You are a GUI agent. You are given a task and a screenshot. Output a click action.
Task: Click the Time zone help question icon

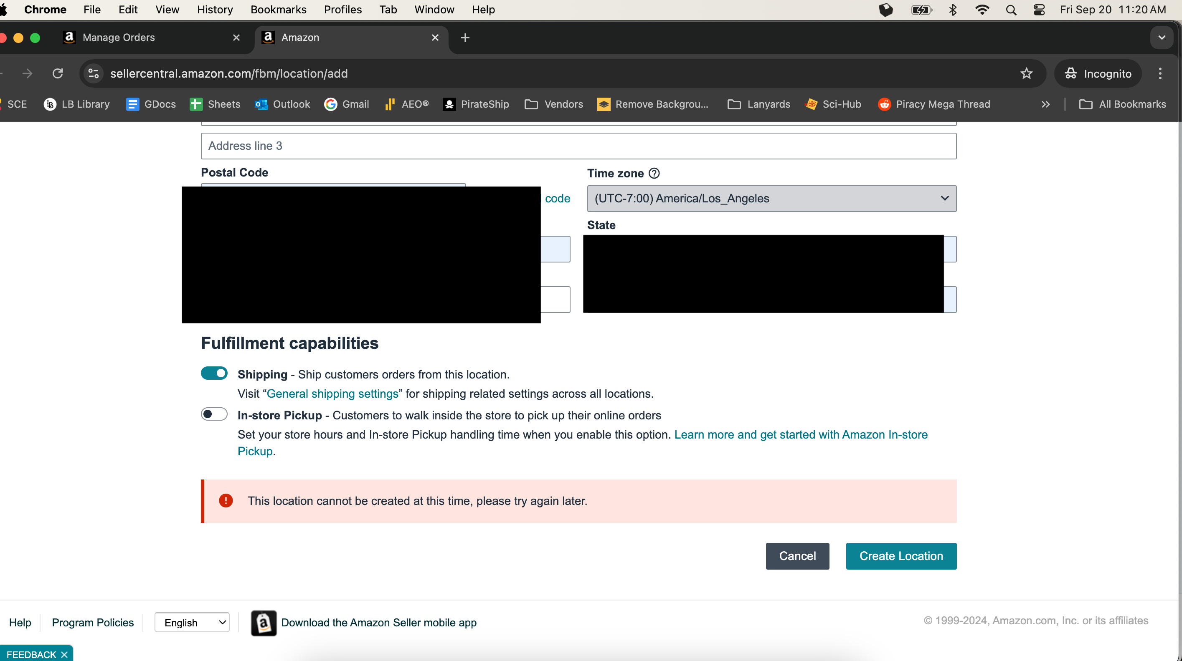click(654, 173)
